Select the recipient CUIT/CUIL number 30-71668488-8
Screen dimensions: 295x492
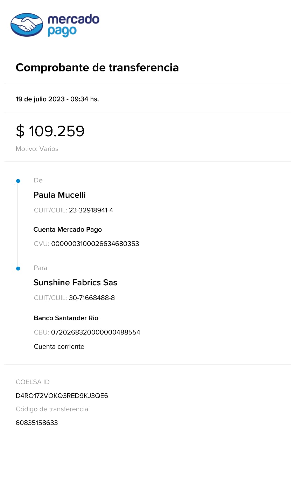pyautogui.click(x=92, y=298)
